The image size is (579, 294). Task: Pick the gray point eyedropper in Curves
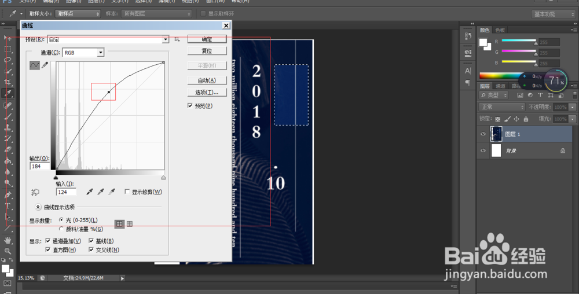[100, 192]
